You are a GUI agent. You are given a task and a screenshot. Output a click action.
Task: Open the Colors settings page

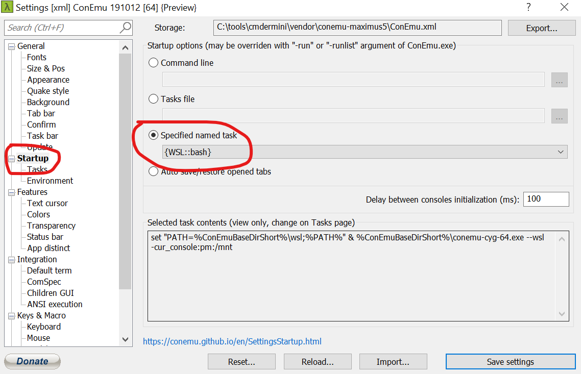pos(38,214)
